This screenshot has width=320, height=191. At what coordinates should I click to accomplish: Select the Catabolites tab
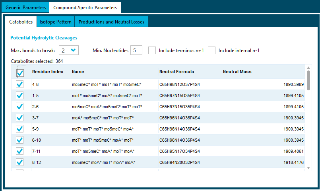coord(21,22)
